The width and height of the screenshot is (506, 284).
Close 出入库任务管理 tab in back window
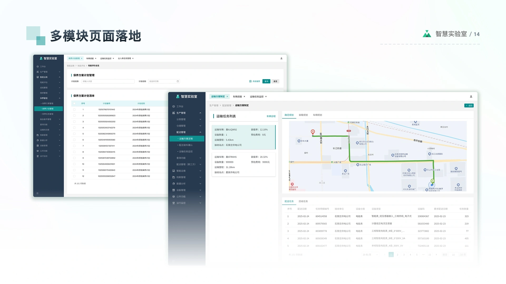(133, 58)
